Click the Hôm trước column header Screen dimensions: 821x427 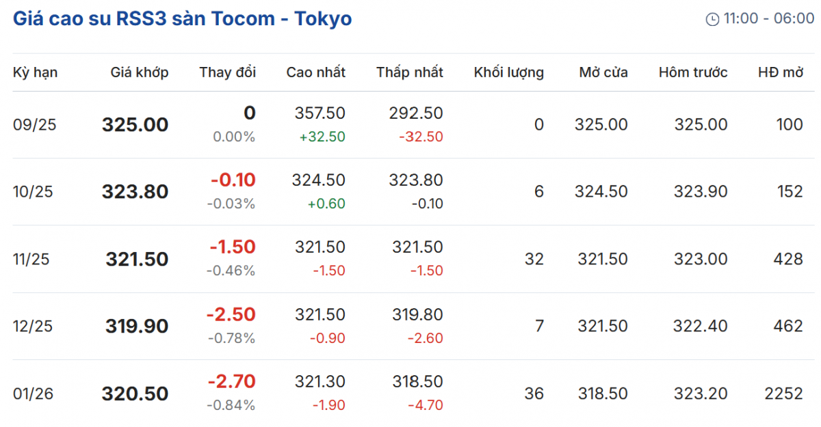pyautogui.click(x=692, y=72)
